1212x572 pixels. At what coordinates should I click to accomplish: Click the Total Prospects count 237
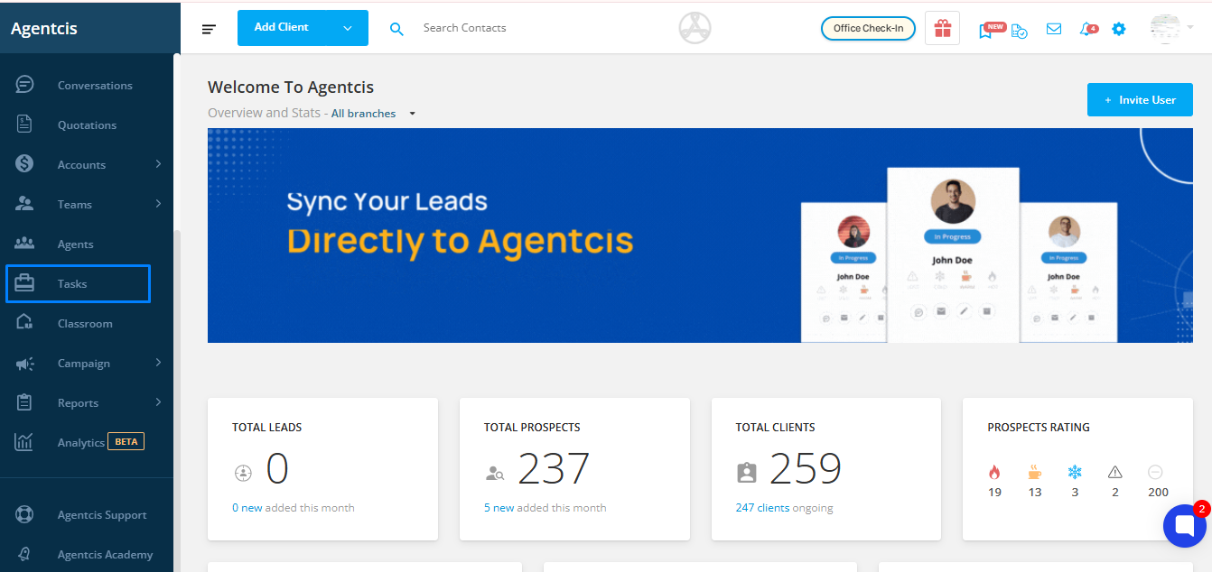pos(554,469)
